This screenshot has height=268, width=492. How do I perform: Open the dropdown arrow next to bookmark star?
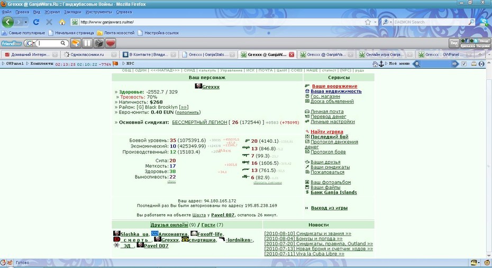click(375, 22)
